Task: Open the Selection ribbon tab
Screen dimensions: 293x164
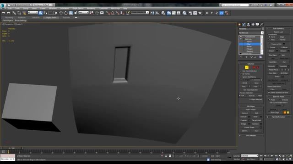Action: click(x=36, y=18)
